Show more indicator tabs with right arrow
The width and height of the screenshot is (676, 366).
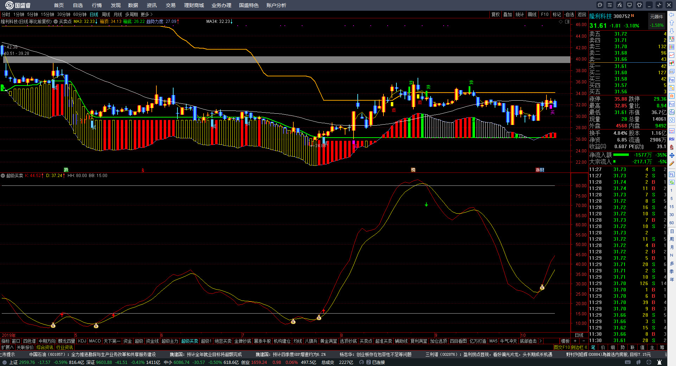point(540,341)
